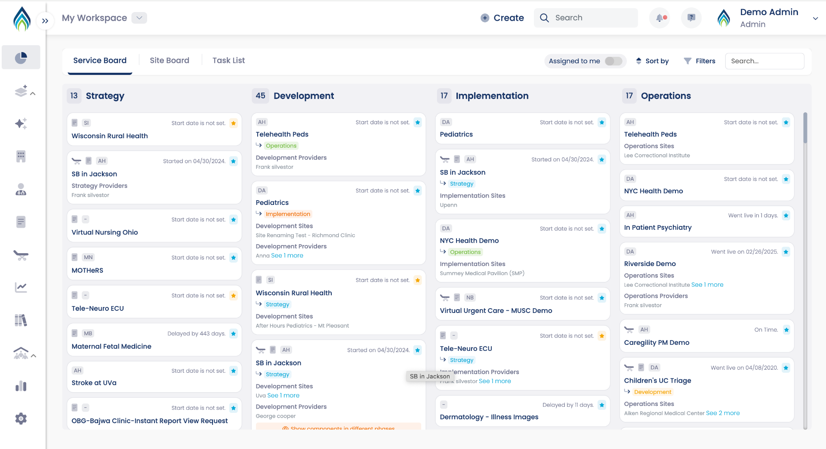Viewport: 826px width, 449px height.
Task: Enable the Assigned to me switch
Action: click(x=613, y=61)
